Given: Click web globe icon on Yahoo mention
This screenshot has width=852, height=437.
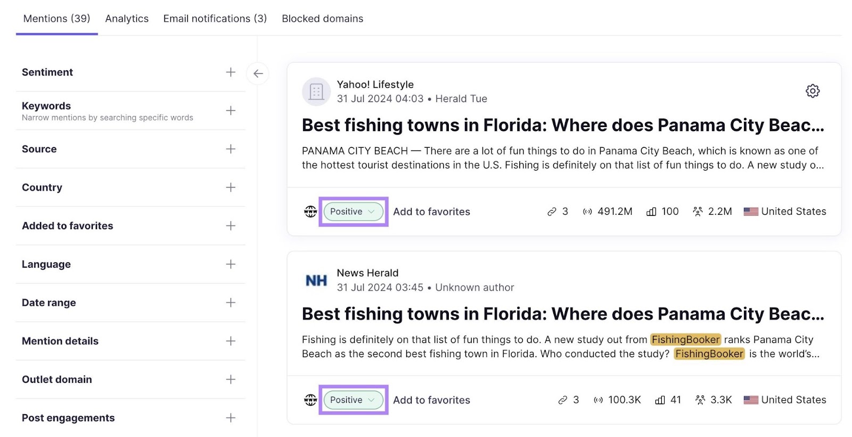Looking at the screenshot, I should 310,212.
